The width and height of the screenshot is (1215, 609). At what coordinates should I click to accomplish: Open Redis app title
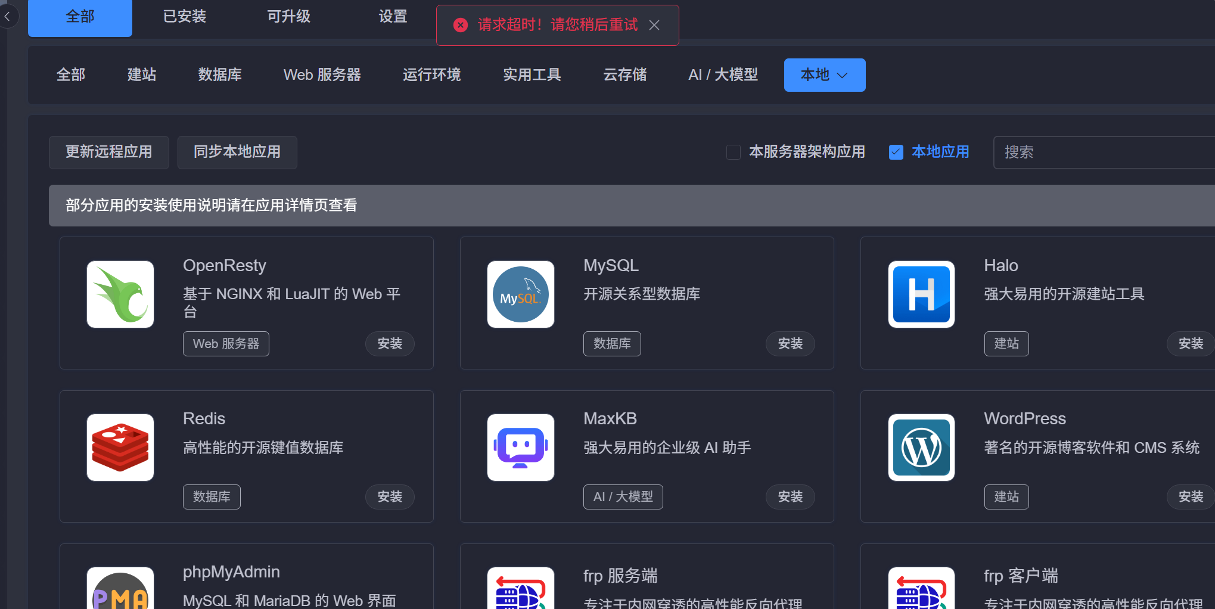click(204, 419)
